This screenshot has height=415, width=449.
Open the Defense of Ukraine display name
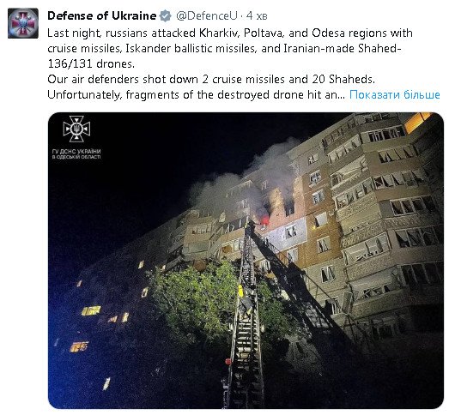[x=102, y=15]
